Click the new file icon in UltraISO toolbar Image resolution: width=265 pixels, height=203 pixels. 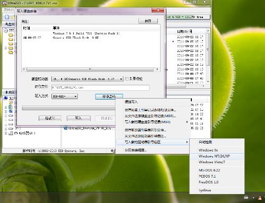pyautogui.click(x=7, y=17)
